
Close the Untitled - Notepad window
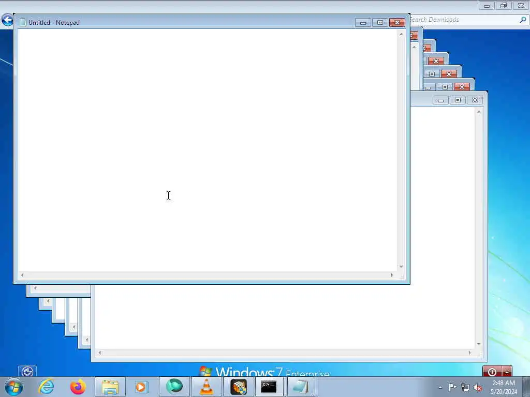click(397, 23)
